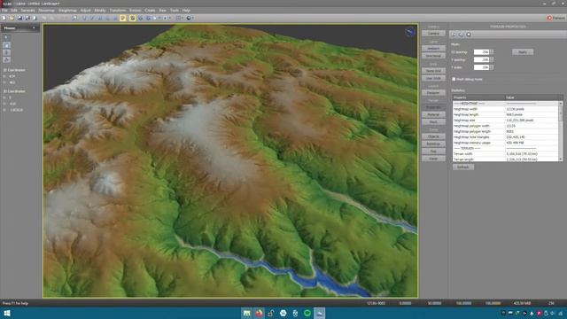This screenshot has height=319, width=567.
Task: Click the XZ spacing input field
Action: click(481, 52)
